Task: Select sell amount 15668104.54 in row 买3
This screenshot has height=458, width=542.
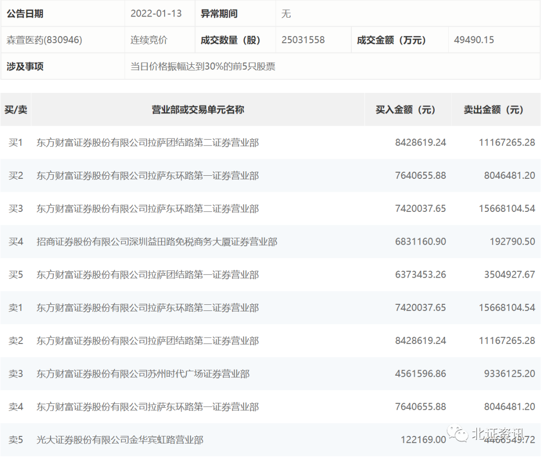Action: click(507, 208)
